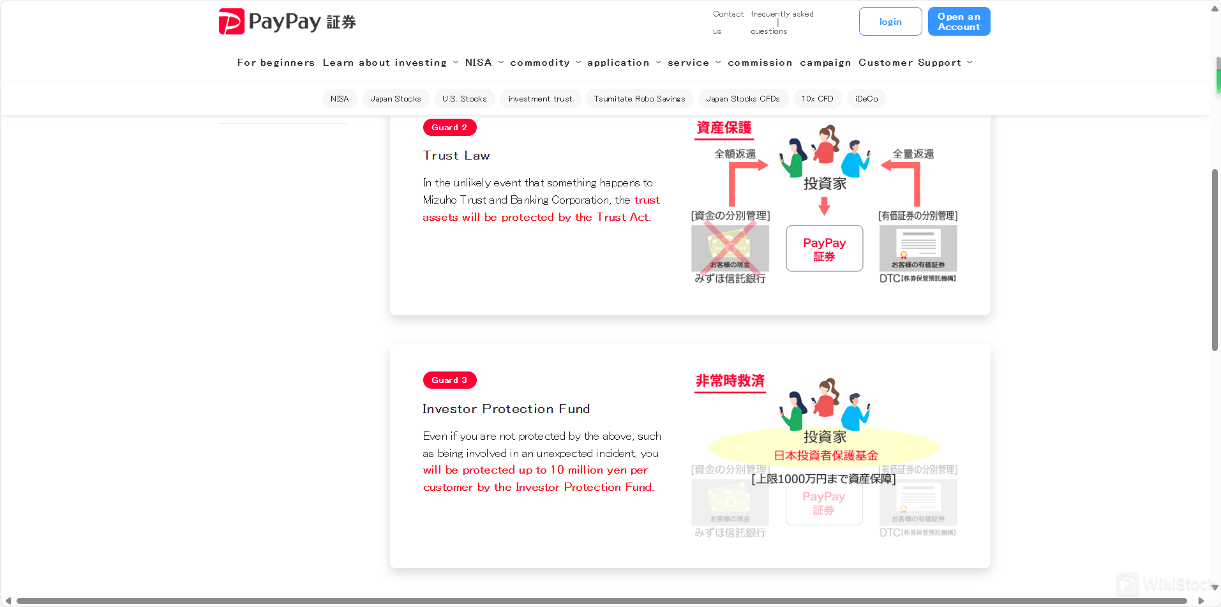This screenshot has height=607, width=1221.
Task: Click the Guard 3 badge
Action: [x=449, y=380]
